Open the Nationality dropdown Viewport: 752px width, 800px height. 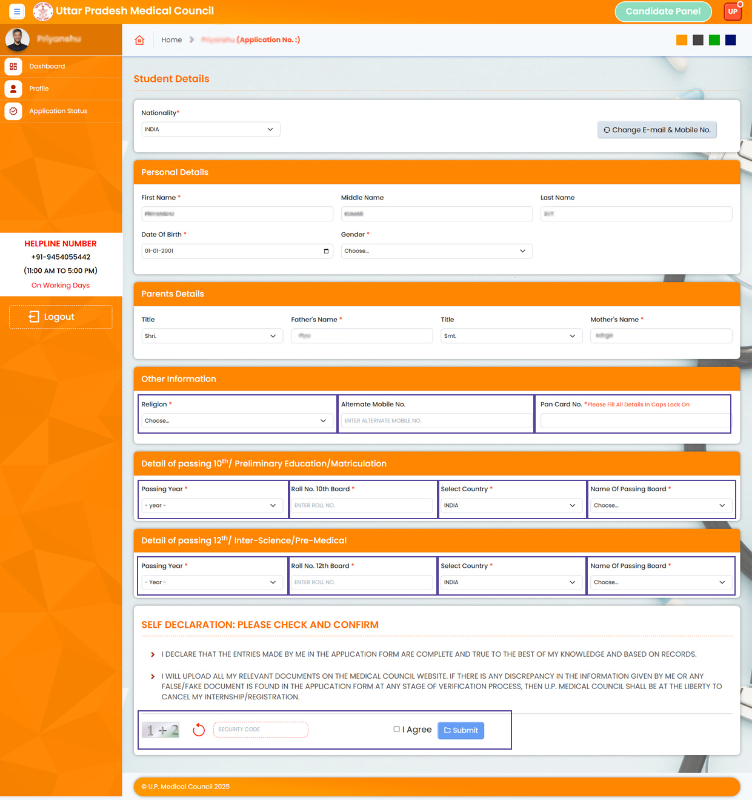coord(210,130)
